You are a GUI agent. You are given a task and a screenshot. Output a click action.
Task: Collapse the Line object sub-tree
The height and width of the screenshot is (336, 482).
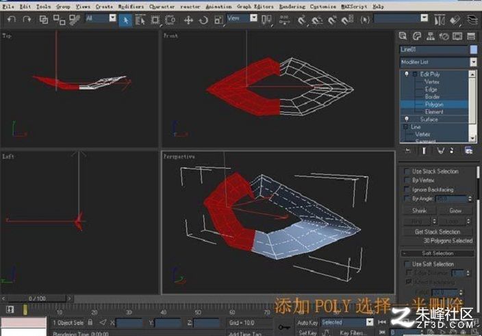(x=405, y=126)
